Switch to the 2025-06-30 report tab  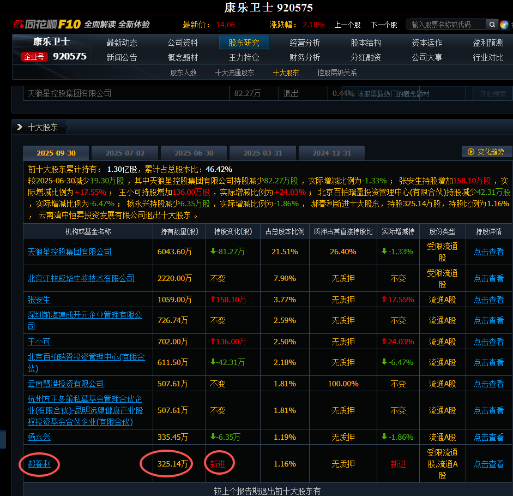194,153
